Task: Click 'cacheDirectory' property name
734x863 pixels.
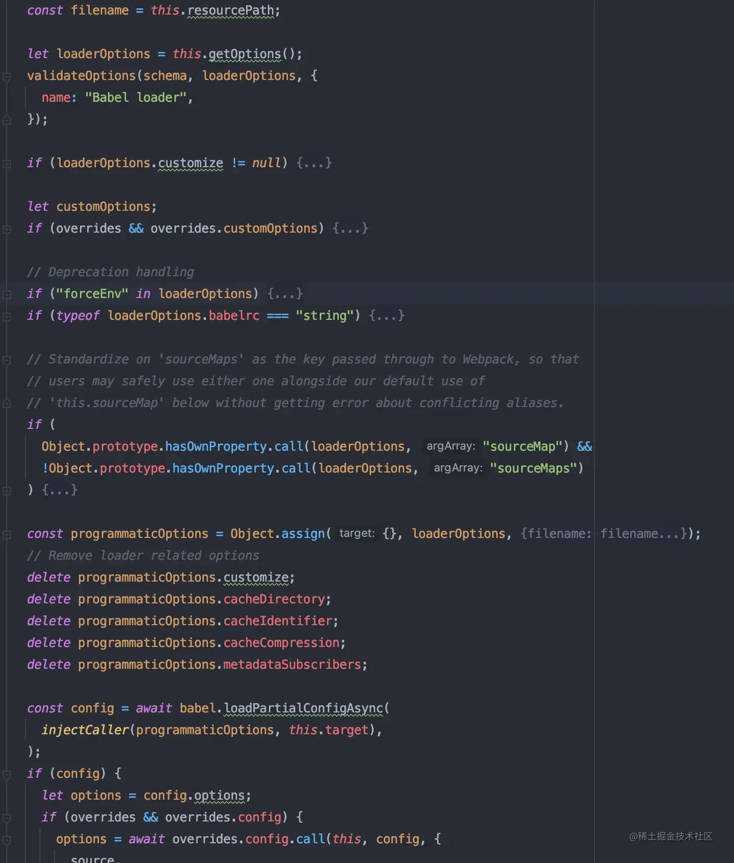Action: tap(274, 599)
